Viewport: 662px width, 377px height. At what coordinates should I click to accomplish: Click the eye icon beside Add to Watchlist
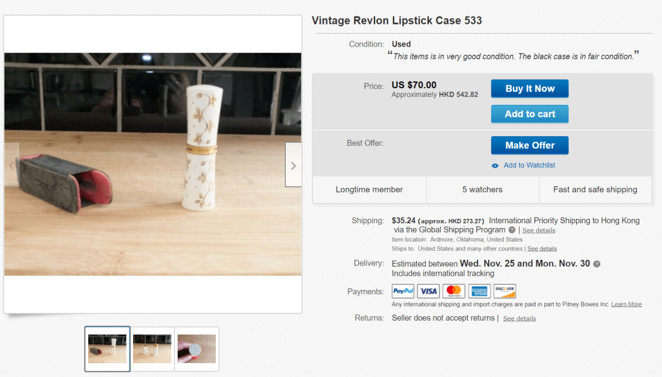[495, 166]
